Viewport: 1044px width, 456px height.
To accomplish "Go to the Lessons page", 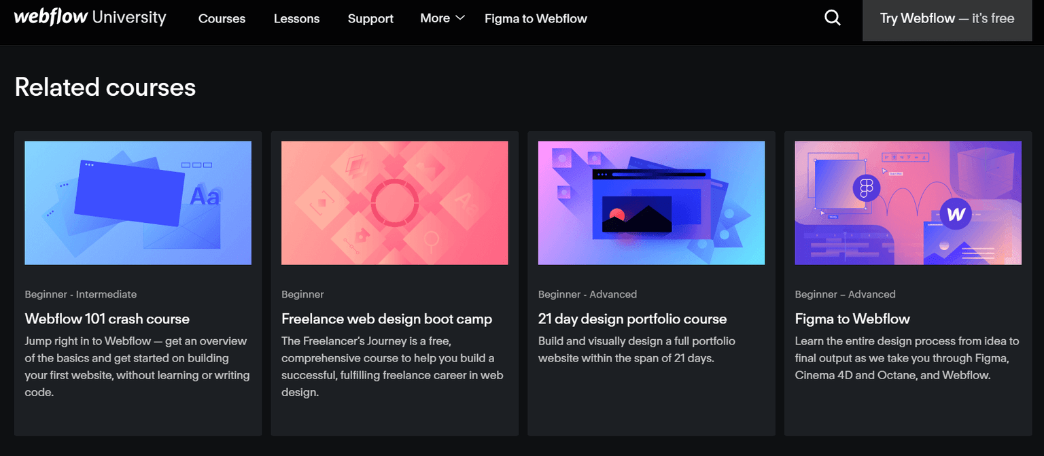I will click(x=296, y=19).
